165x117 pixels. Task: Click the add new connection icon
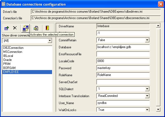pos(6,28)
